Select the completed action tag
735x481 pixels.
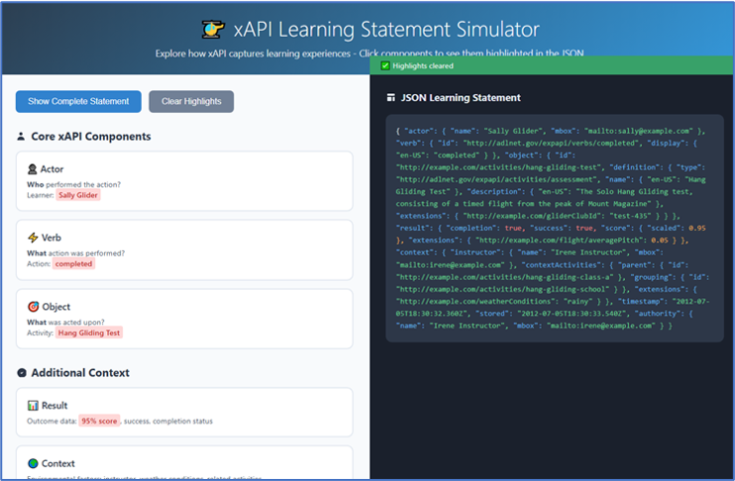coord(75,264)
